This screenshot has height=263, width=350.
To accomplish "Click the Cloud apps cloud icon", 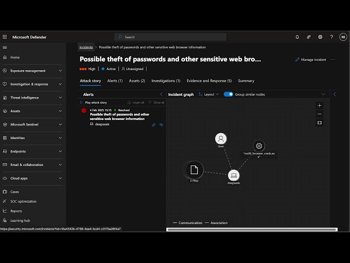I will [5, 178].
